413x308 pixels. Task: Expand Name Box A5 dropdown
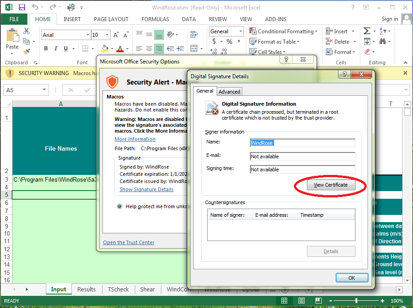44,90
